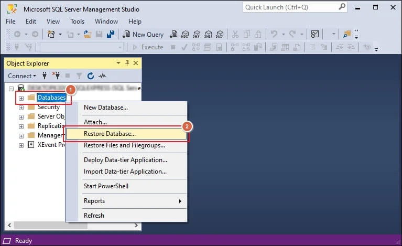Open the available databases combo box
The image size is (402, 246).
click(81, 47)
